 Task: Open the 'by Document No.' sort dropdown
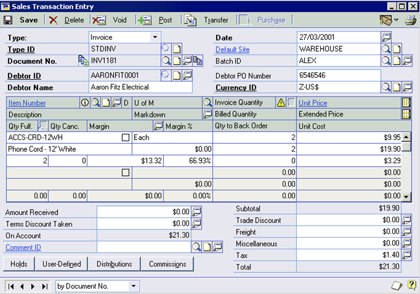(133, 286)
